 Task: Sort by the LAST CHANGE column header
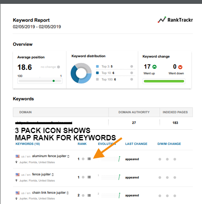coord(136,144)
